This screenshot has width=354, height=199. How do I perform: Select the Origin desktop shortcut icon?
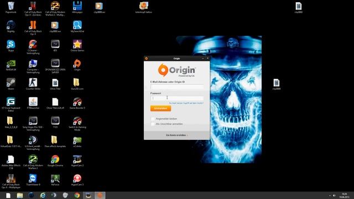click(77, 65)
